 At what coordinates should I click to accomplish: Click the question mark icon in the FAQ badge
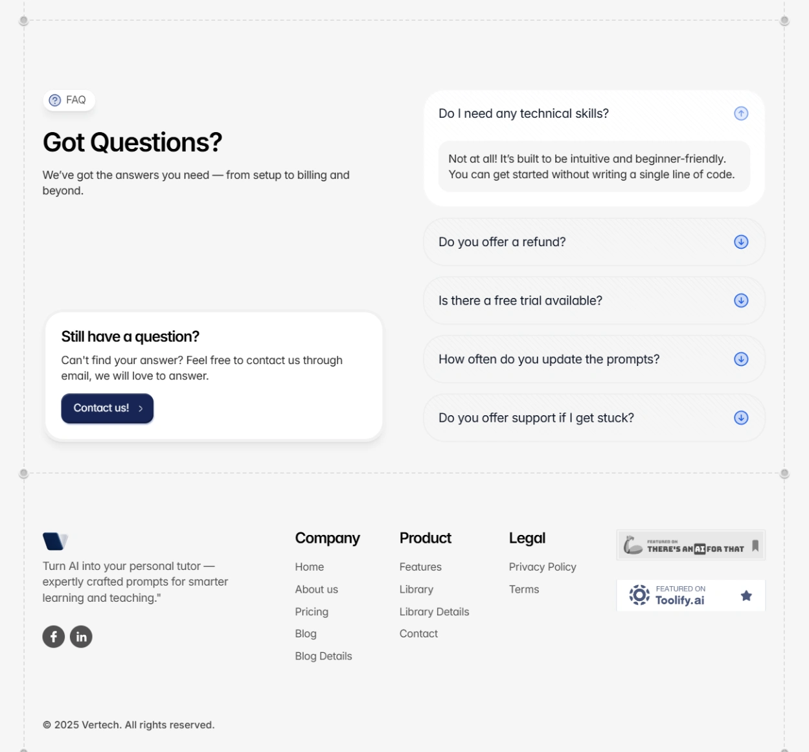click(x=54, y=100)
